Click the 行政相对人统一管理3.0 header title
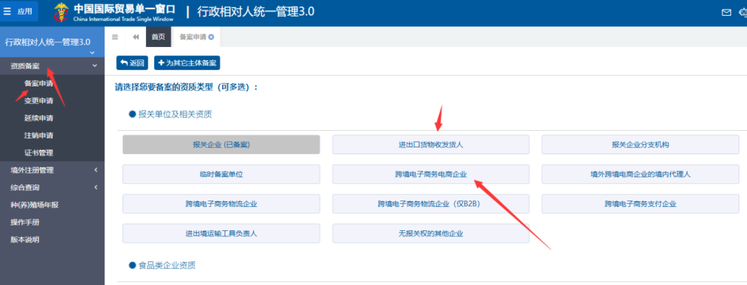Screen dimensions: 747x285 tap(256, 12)
